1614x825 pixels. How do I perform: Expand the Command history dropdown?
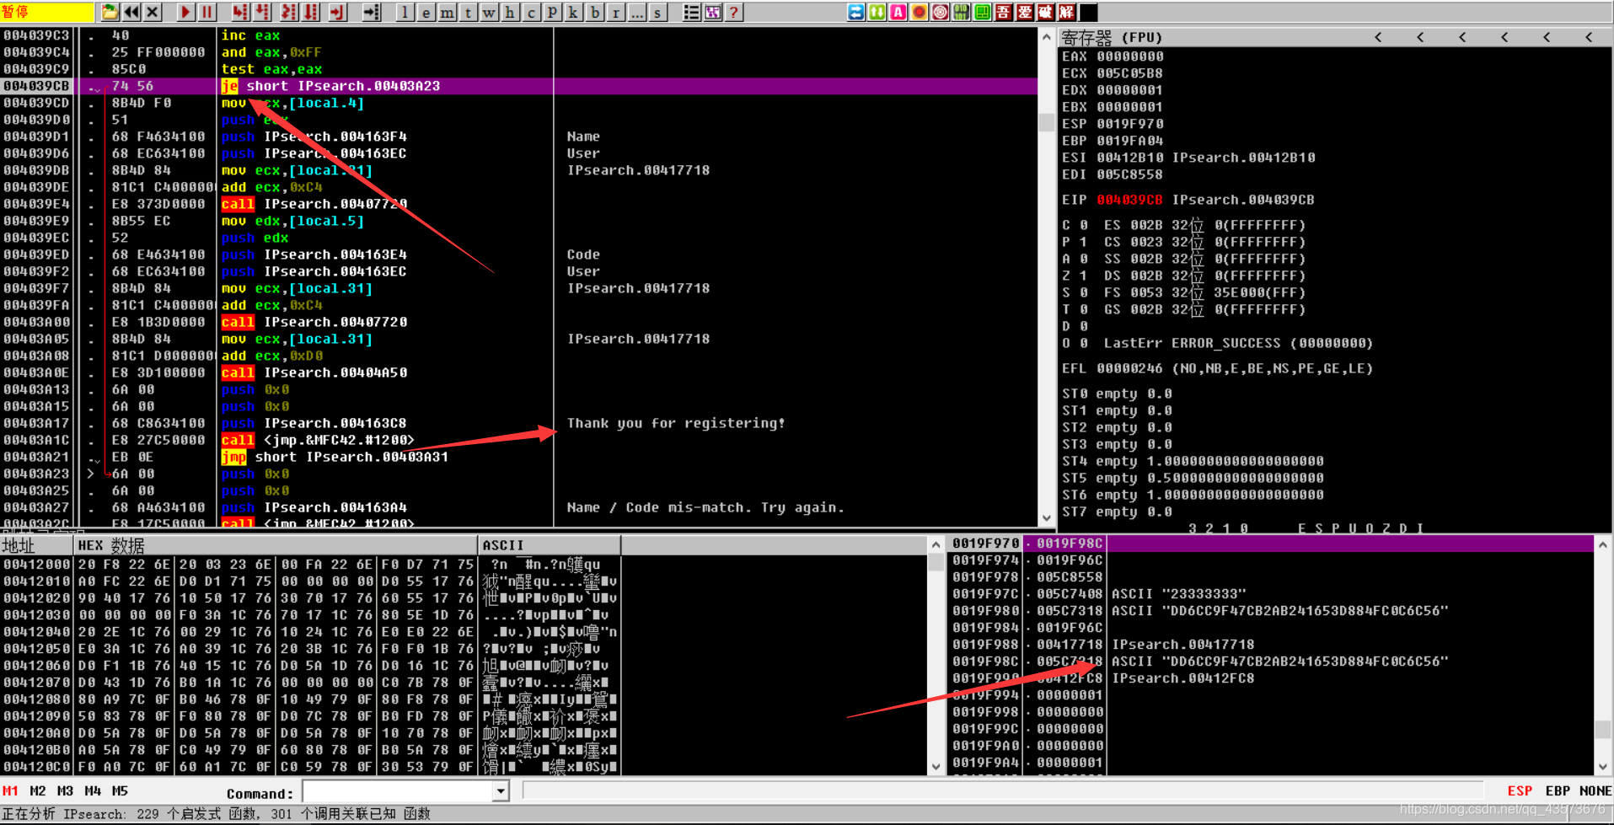coord(501,791)
